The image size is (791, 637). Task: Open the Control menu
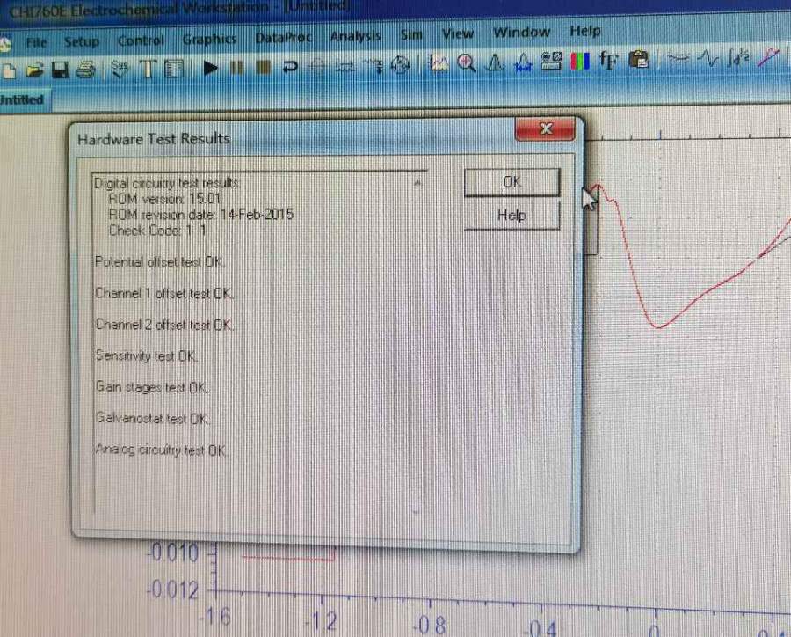pyautogui.click(x=141, y=40)
